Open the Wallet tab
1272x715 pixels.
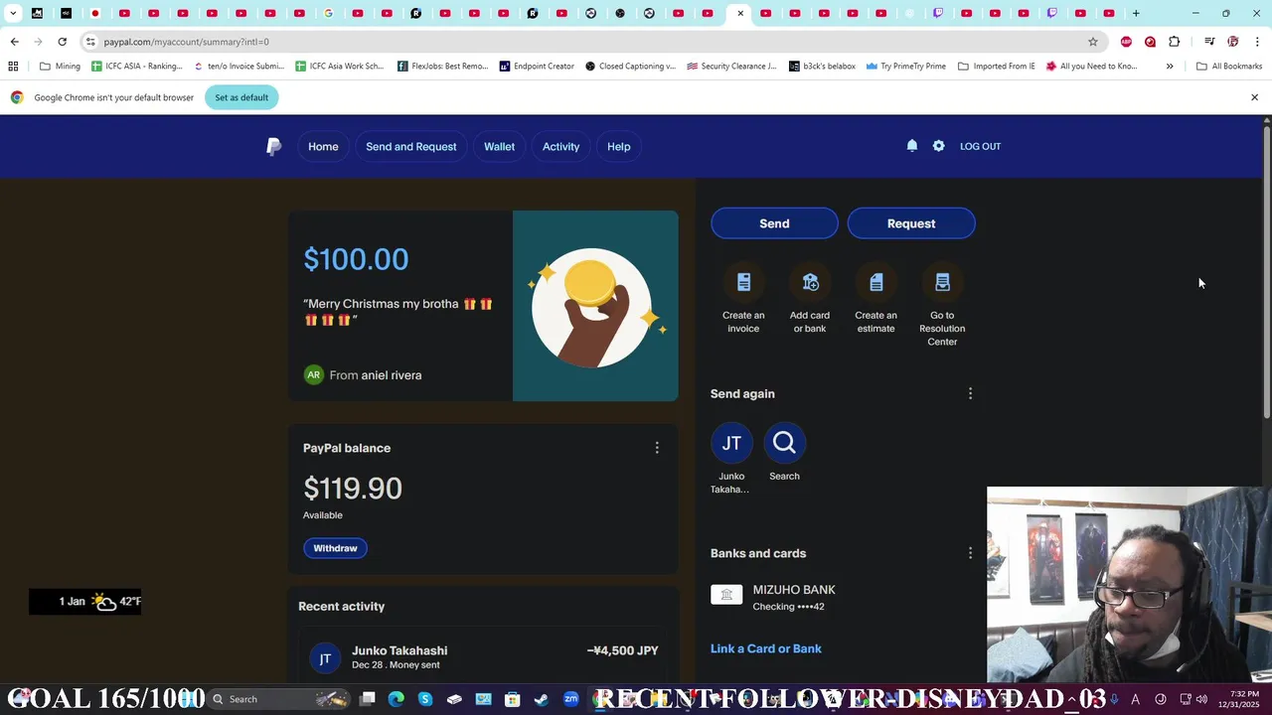click(499, 147)
